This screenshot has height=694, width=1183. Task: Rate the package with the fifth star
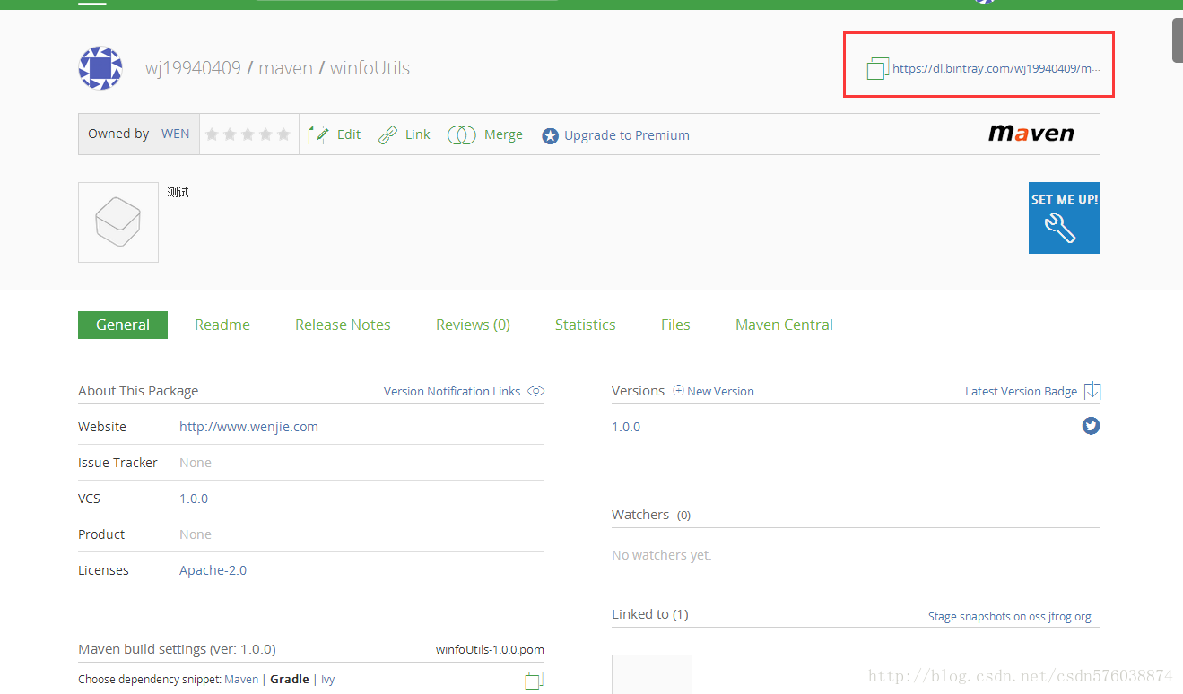pos(283,134)
